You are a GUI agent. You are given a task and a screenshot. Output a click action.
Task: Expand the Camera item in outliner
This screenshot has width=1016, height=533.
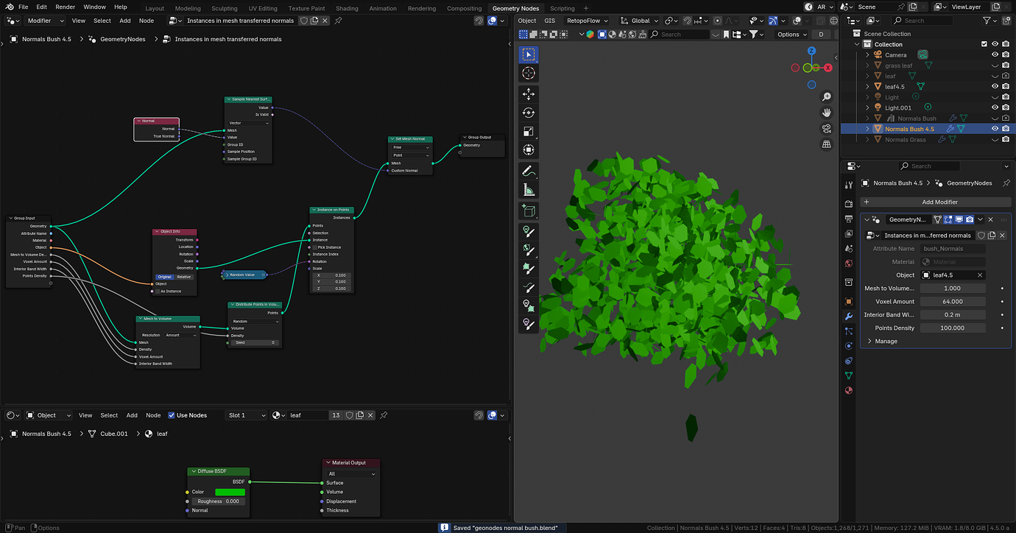pyautogui.click(x=867, y=54)
